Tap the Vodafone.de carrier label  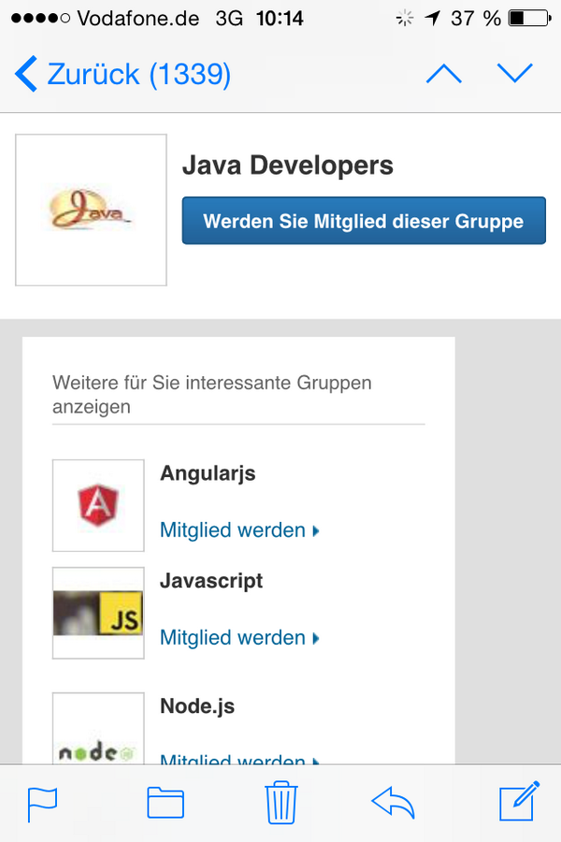coord(138,19)
